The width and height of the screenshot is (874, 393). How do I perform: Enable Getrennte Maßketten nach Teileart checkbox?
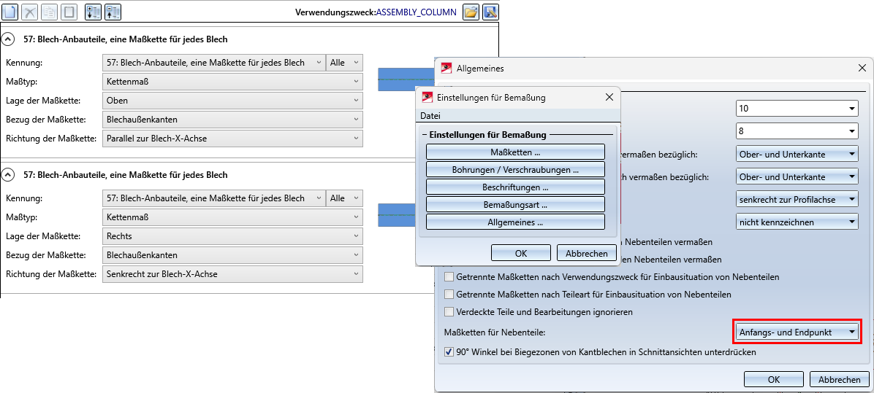coord(449,295)
